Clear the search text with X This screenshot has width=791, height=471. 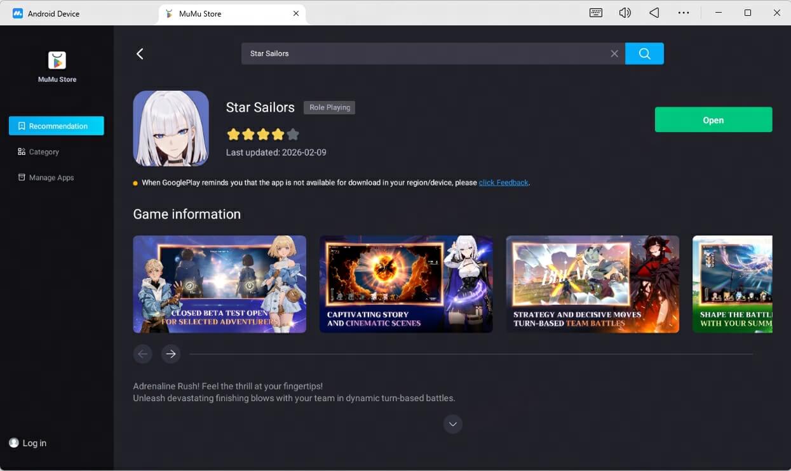point(614,54)
